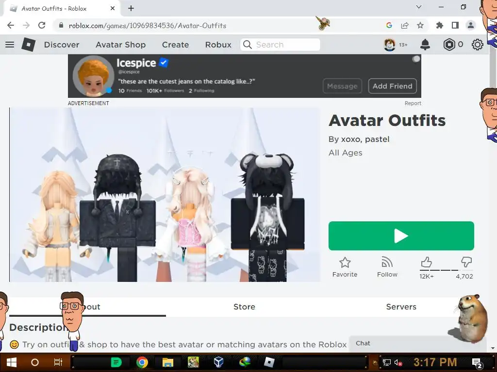The image size is (497, 372).
Task: Share this page from address bar
Action: click(x=405, y=25)
